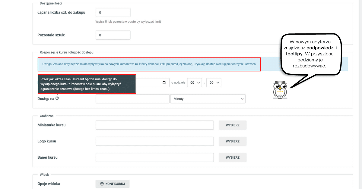Expand the Minuty time unit dropdown
The width and height of the screenshot is (362, 189).
208,99
